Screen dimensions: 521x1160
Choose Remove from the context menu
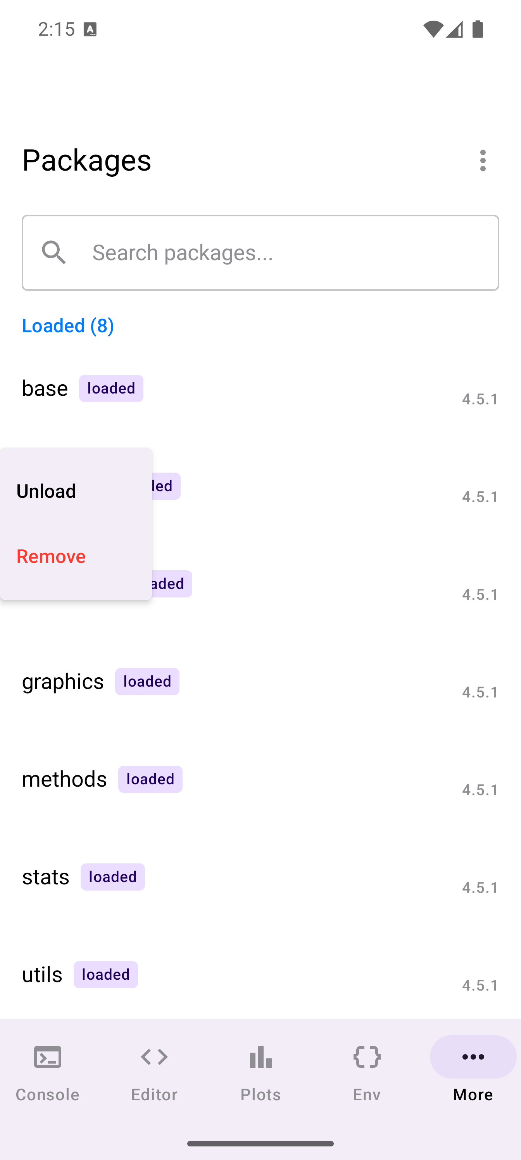pyautogui.click(x=51, y=556)
